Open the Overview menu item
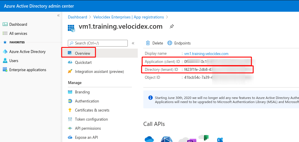This screenshot has width=299, height=142. 82,53
